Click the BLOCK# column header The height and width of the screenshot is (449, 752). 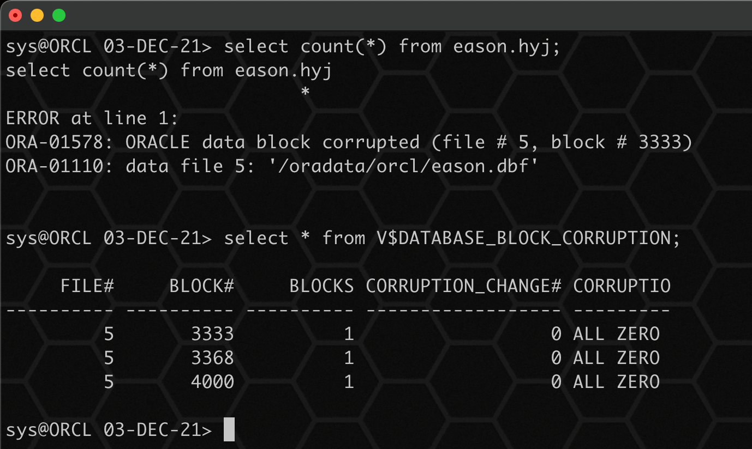(x=202, y=286)
